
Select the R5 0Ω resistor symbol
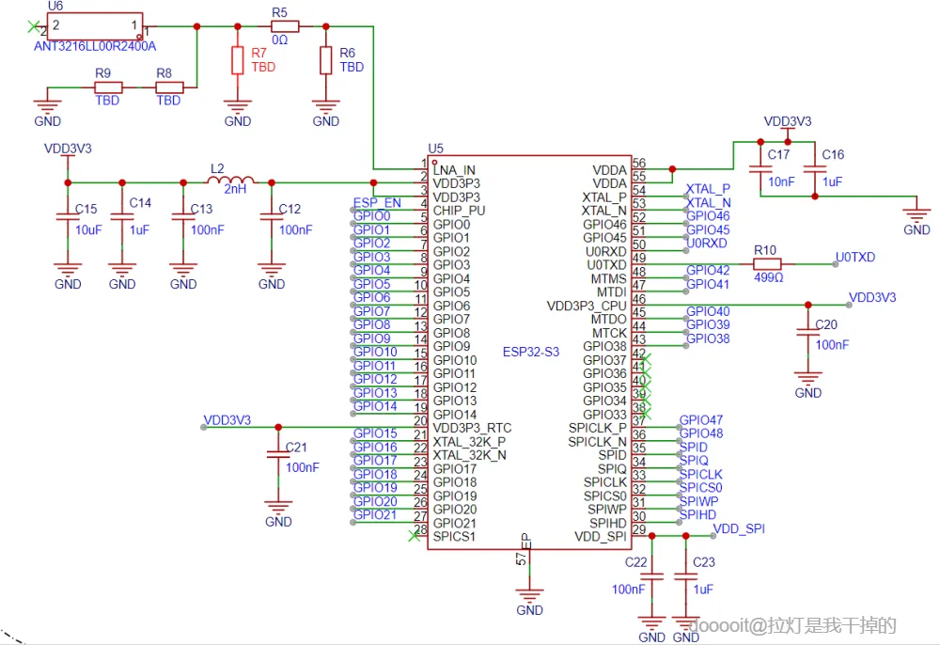(x=285, y=26)
